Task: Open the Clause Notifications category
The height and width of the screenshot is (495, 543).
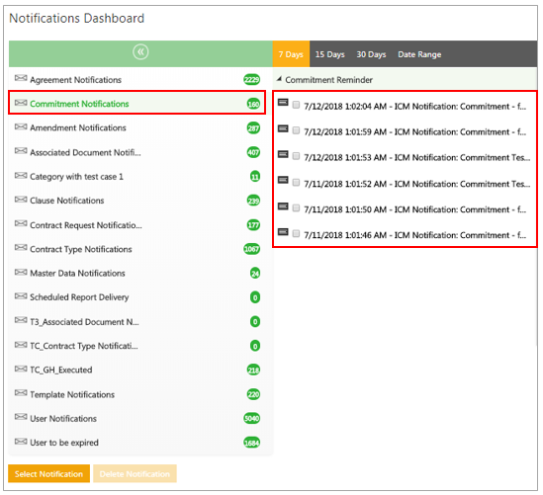Action: (67, 201)
